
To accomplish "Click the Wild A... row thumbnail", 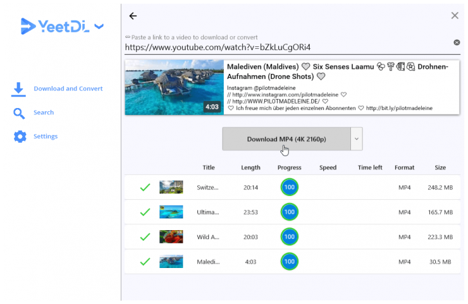I will tap(171, 237).
